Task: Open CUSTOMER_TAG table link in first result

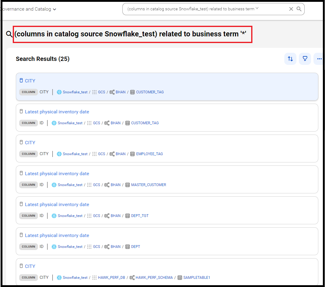Action: [x=150, y=92]
